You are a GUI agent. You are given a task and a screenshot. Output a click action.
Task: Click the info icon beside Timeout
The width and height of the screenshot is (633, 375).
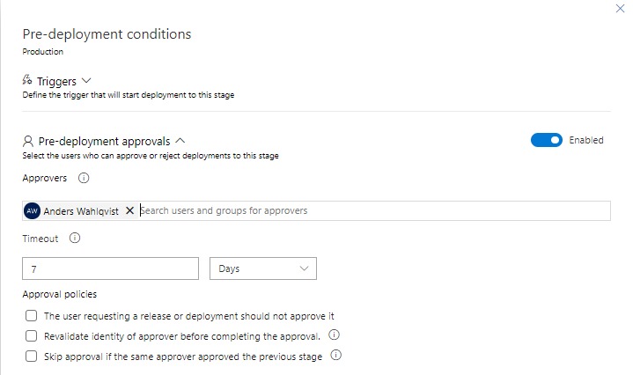tap(75, 238)
